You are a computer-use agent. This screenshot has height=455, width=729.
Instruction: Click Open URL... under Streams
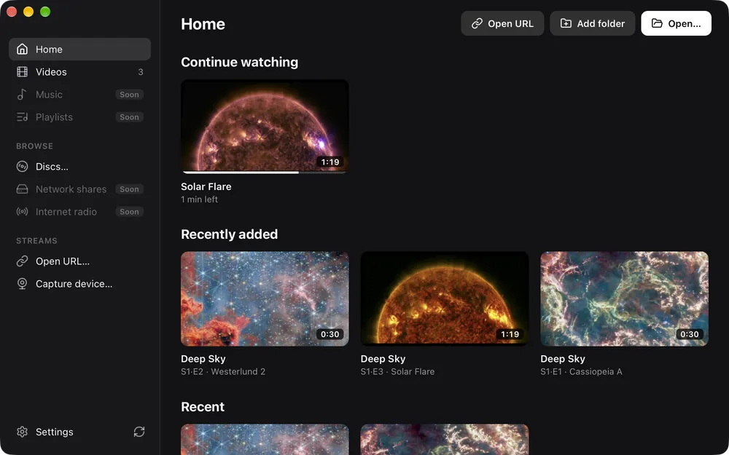[79, 261]
